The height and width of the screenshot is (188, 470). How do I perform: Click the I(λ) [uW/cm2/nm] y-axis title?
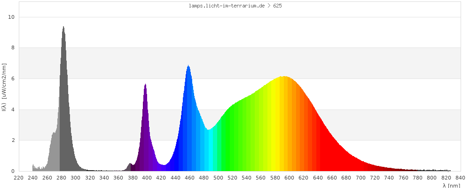point(4,88)
